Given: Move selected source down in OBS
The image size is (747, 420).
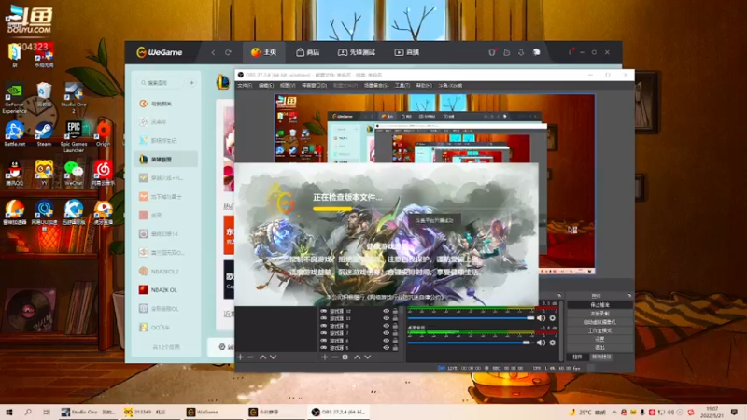Looking at the screenshot, I should [368, 357].
